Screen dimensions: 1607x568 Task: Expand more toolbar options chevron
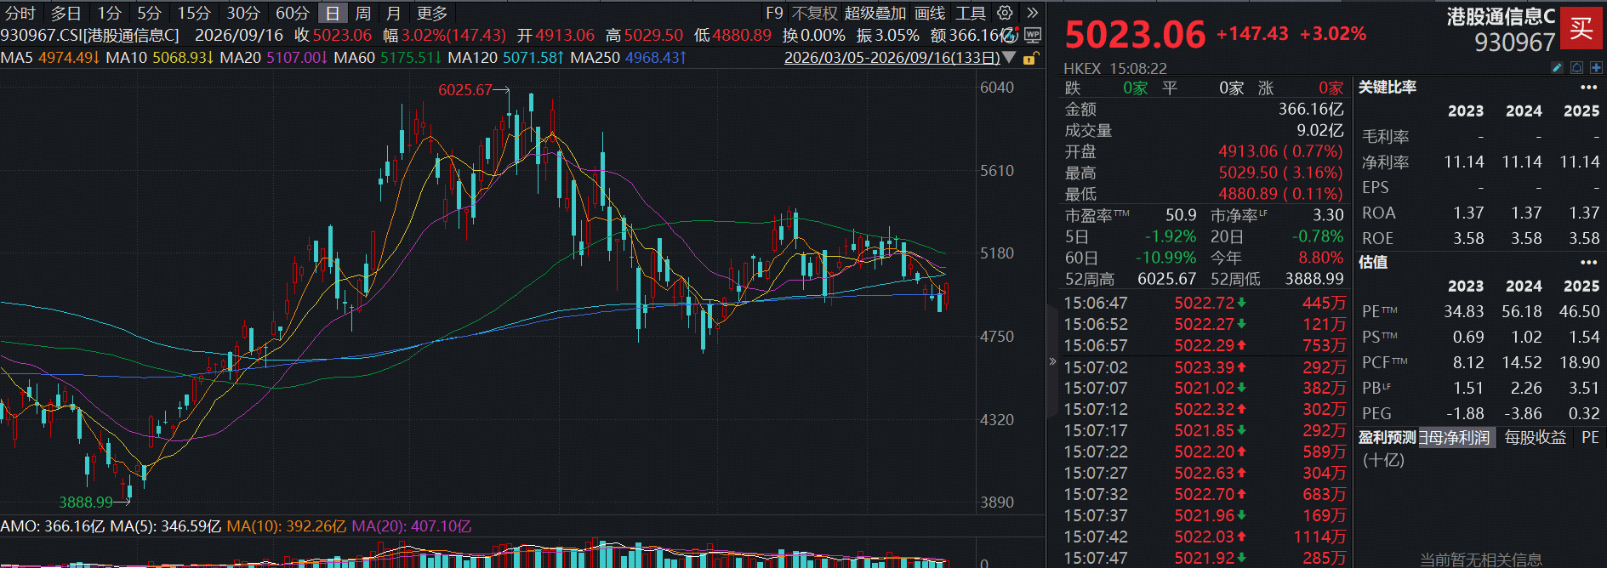1032,13
